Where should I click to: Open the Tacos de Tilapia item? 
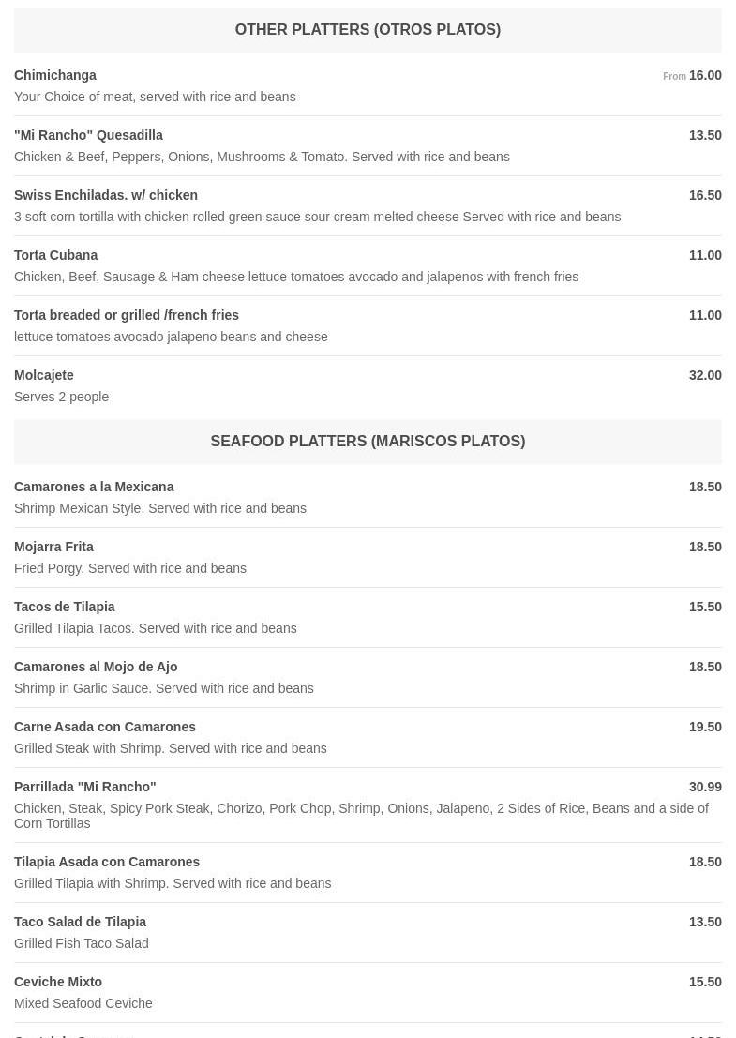65,607
